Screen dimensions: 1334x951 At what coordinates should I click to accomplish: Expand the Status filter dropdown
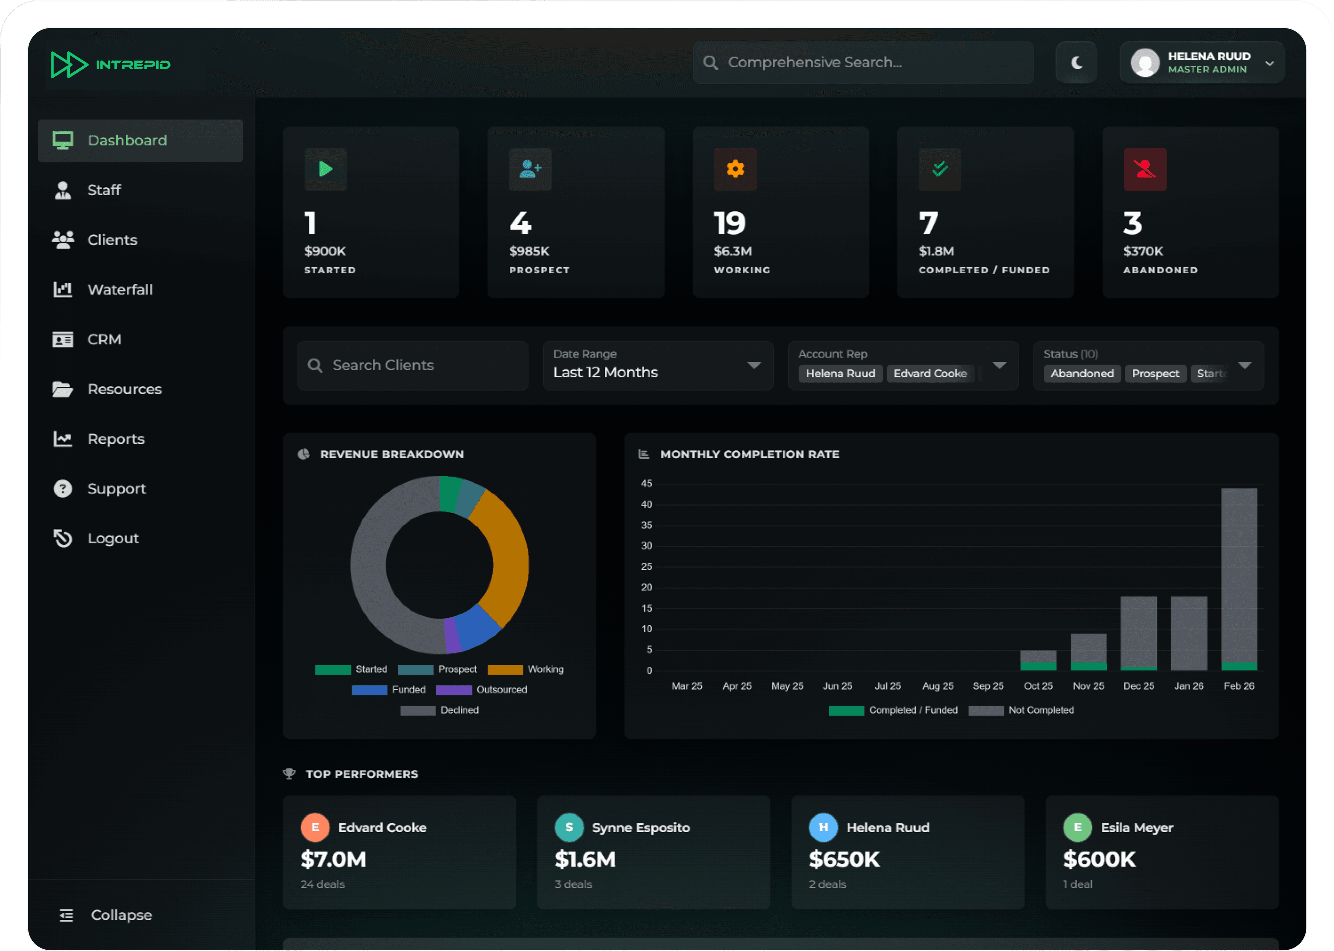point(1245,365)
